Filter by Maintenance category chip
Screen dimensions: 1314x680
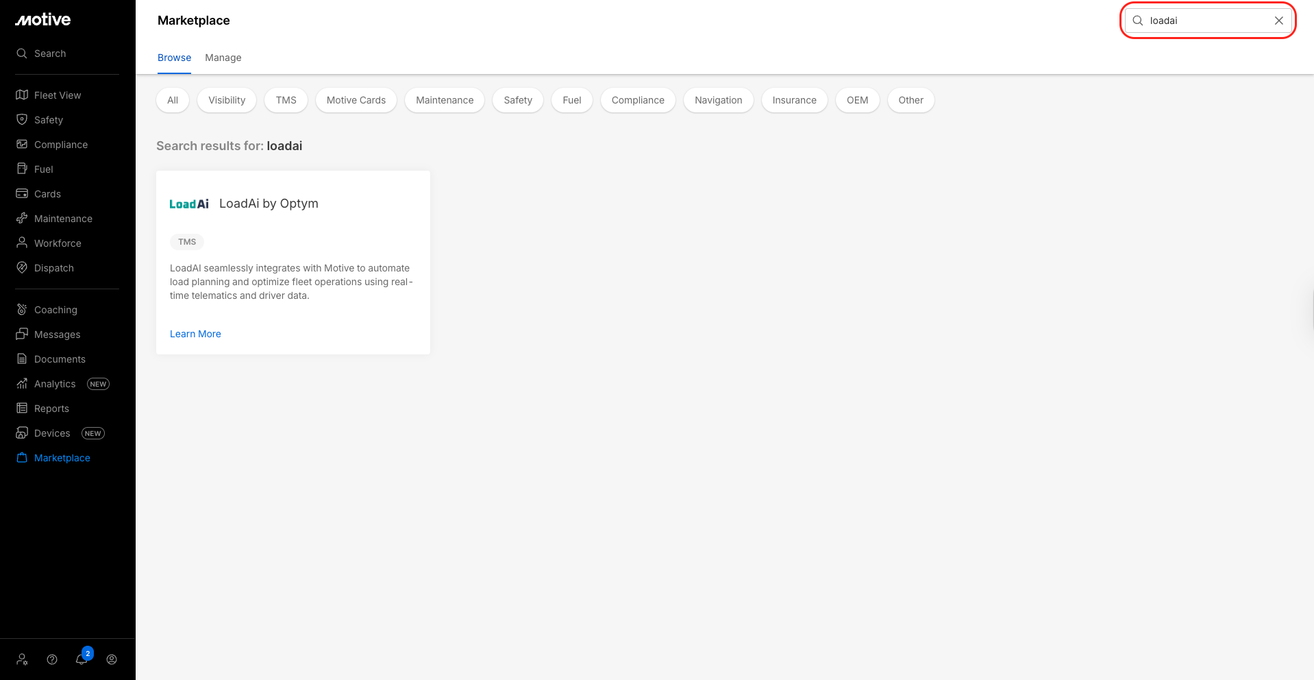tap(445, 100)
